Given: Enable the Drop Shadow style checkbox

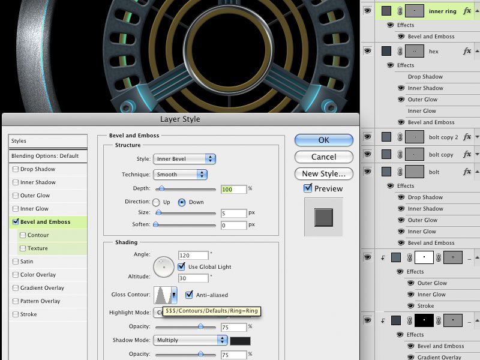Looking at the screenshot, I should (16, 169).
